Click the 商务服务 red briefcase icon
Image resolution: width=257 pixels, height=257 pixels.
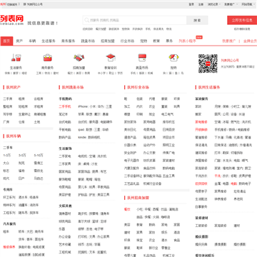pos(48,58)
